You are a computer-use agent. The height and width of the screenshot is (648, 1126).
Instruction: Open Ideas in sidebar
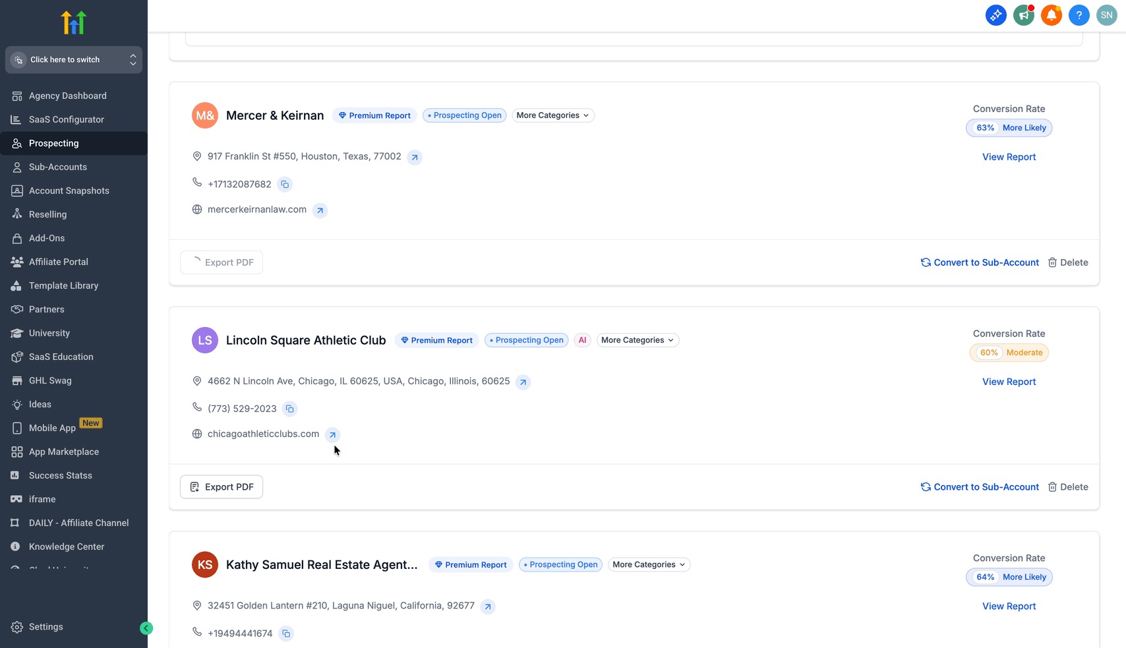[74, 404]
